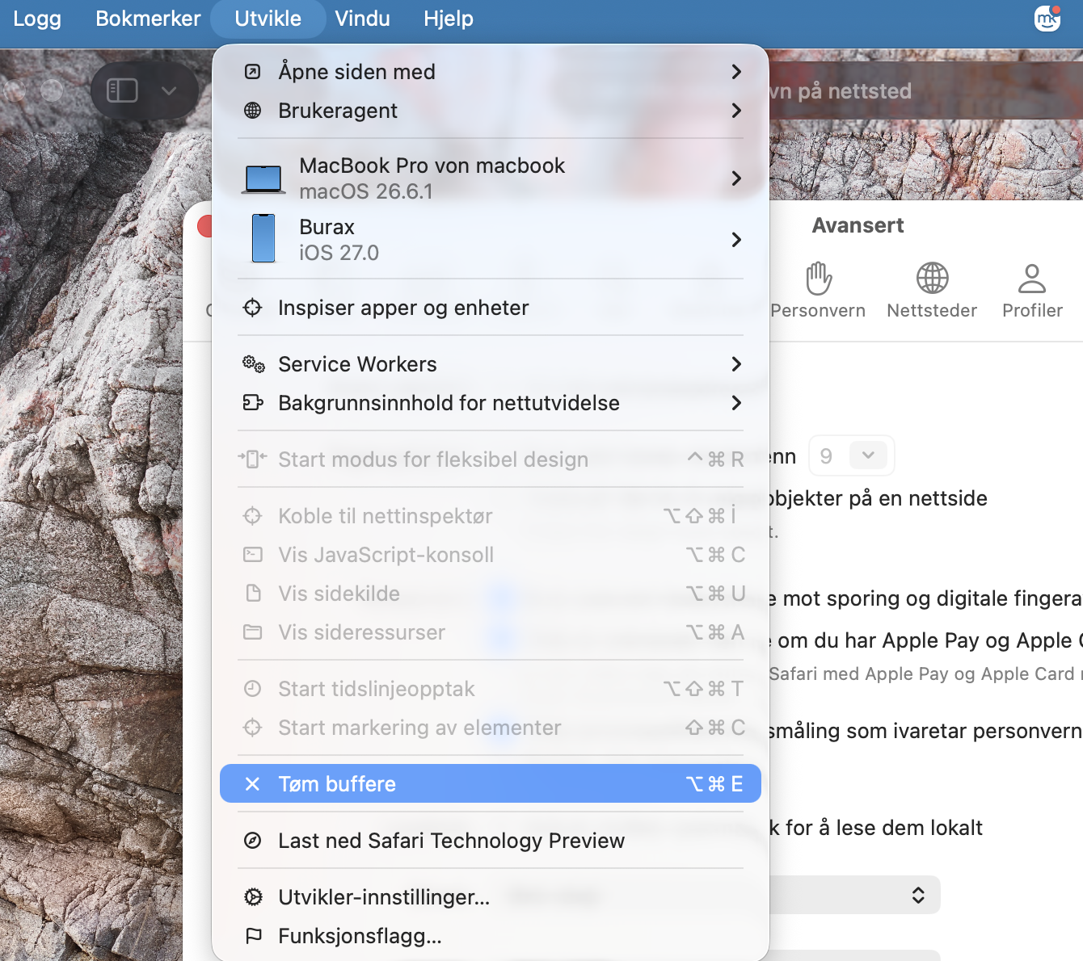Click the JavaScript-konsoll terminal icon
The image size is (1083, 961).
(253, 555)
